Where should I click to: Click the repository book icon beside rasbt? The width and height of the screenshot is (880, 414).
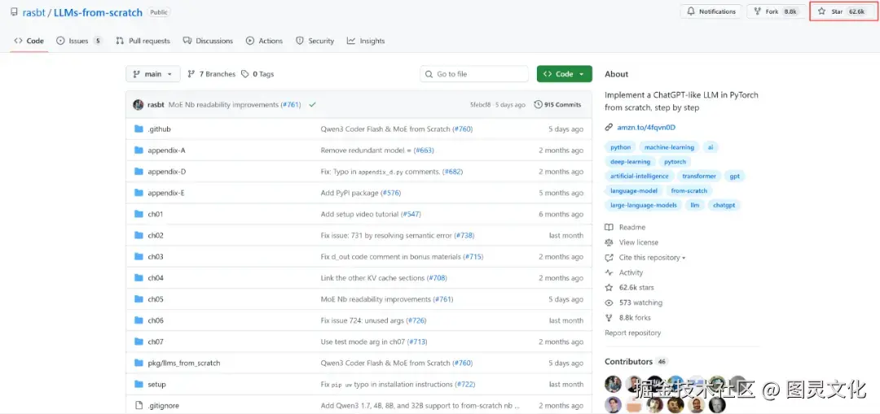click(14, 12)
